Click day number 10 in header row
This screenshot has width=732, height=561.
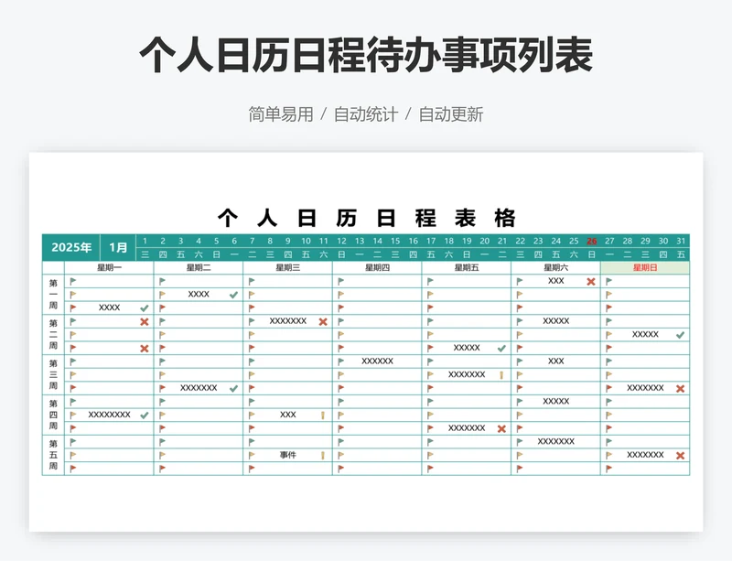[x=306, y=241]
